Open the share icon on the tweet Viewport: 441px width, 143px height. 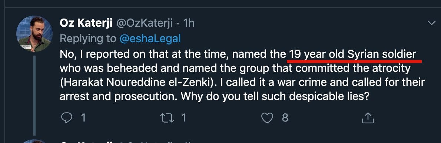(368, 118)
